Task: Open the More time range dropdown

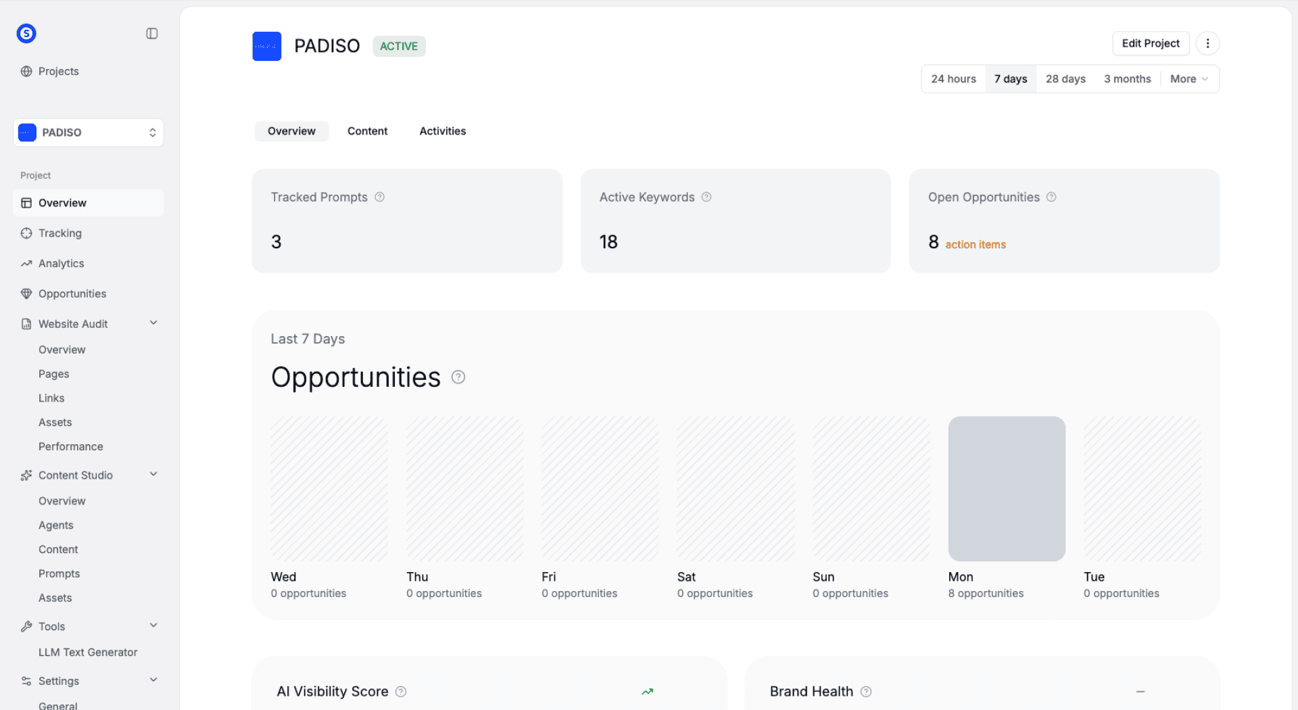Action: (x=1188, y=78)
